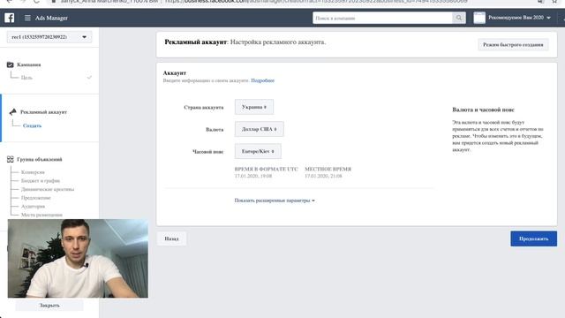Expand Показать расширенные параметры

click(x=275, y=201)
